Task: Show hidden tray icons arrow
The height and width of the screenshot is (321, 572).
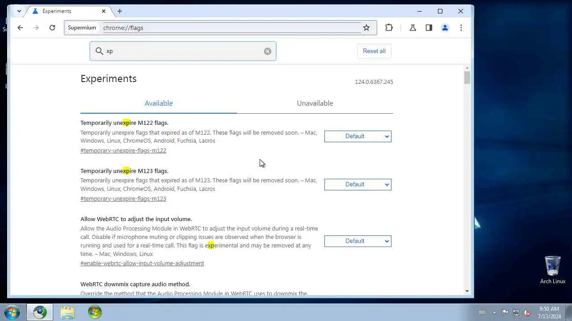Action: point(494,313)
